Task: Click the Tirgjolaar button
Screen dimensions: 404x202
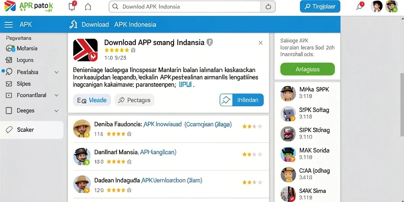Action: point(320,6)
